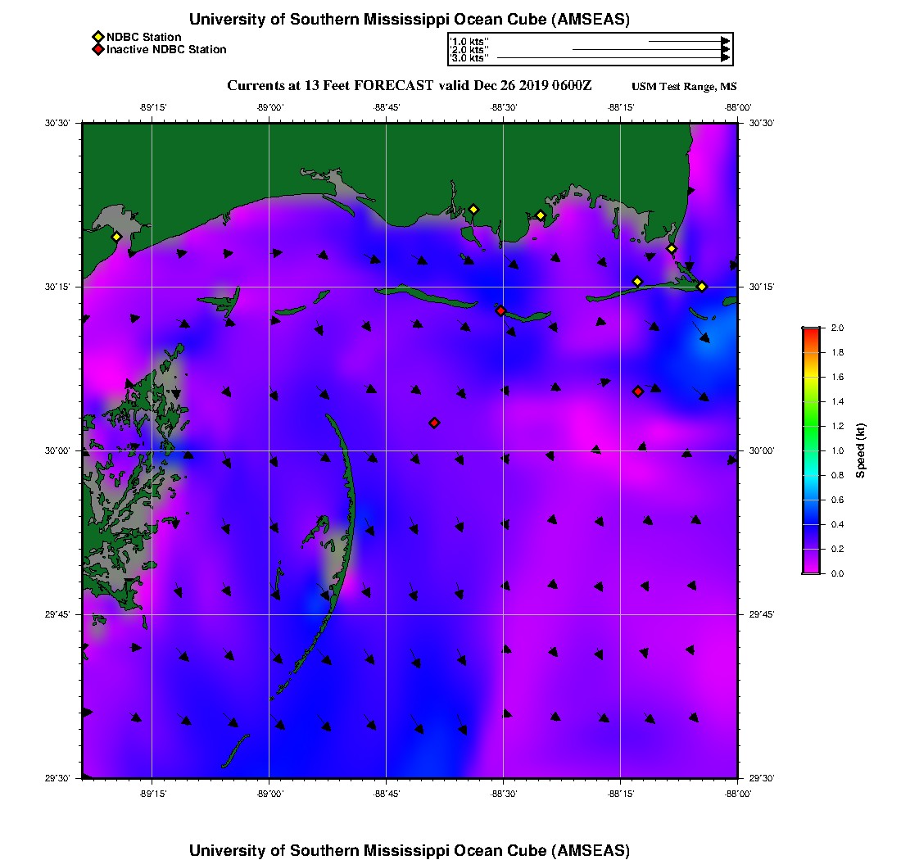Select the easternmost yellow station marker on the map
Screen dimensions: 901x860
point(702,286)
